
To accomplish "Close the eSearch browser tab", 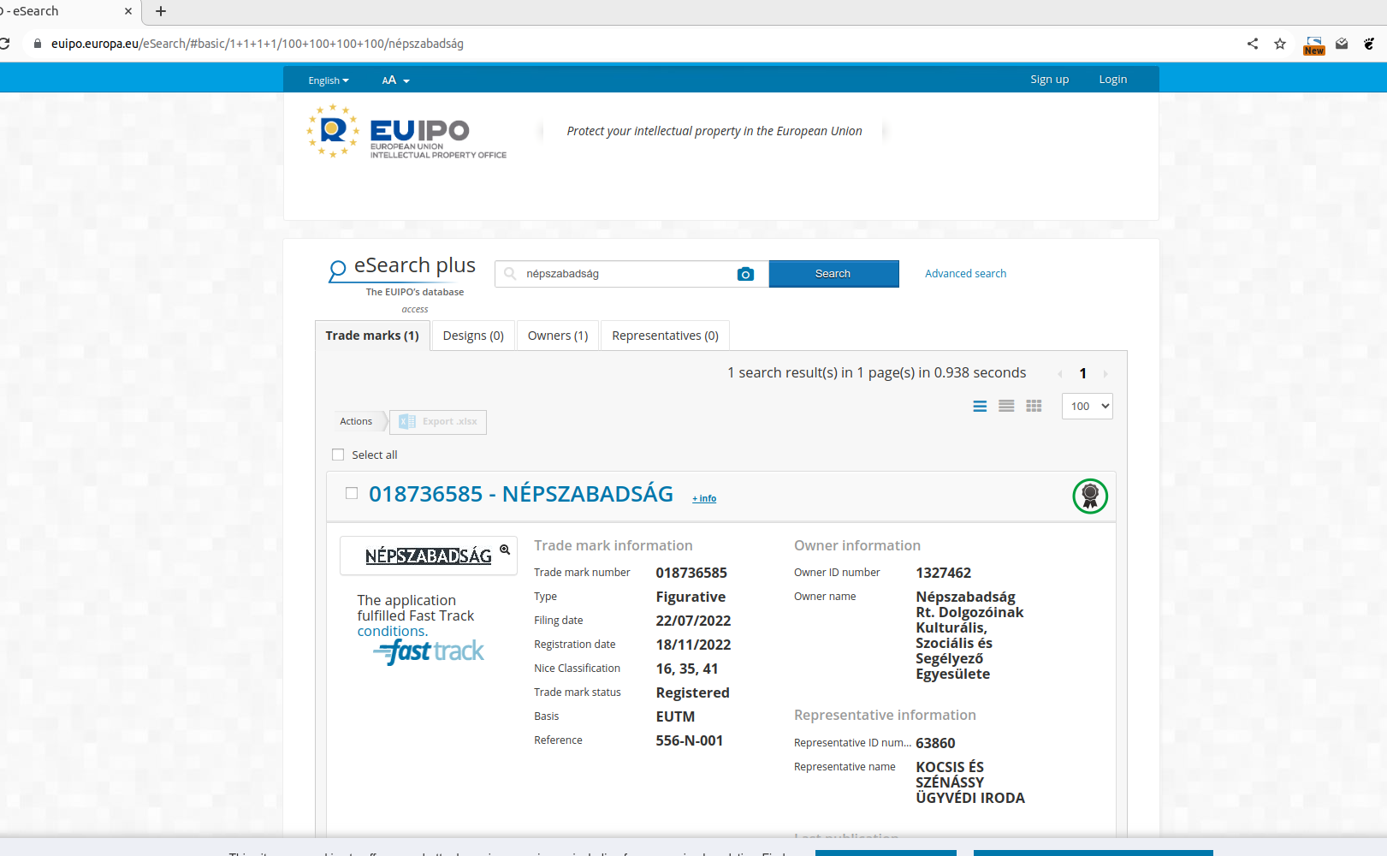I will [128, 11].
